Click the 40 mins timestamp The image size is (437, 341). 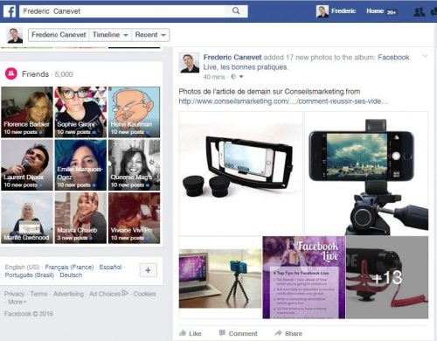[214, 77]
